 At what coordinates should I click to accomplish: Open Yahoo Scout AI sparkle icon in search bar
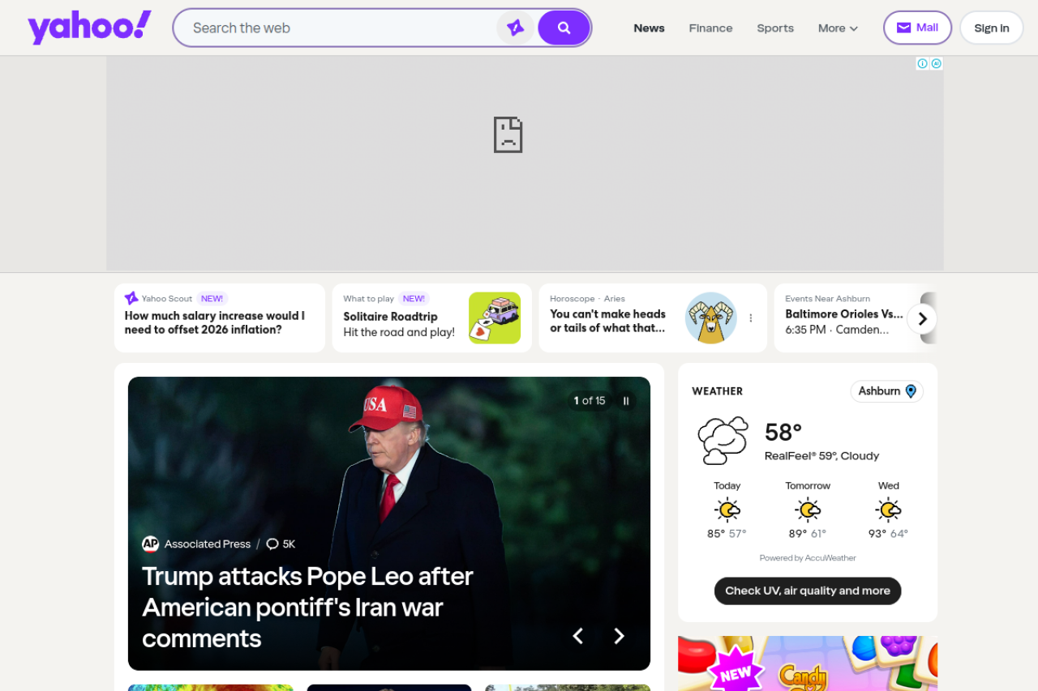[515, 28]
